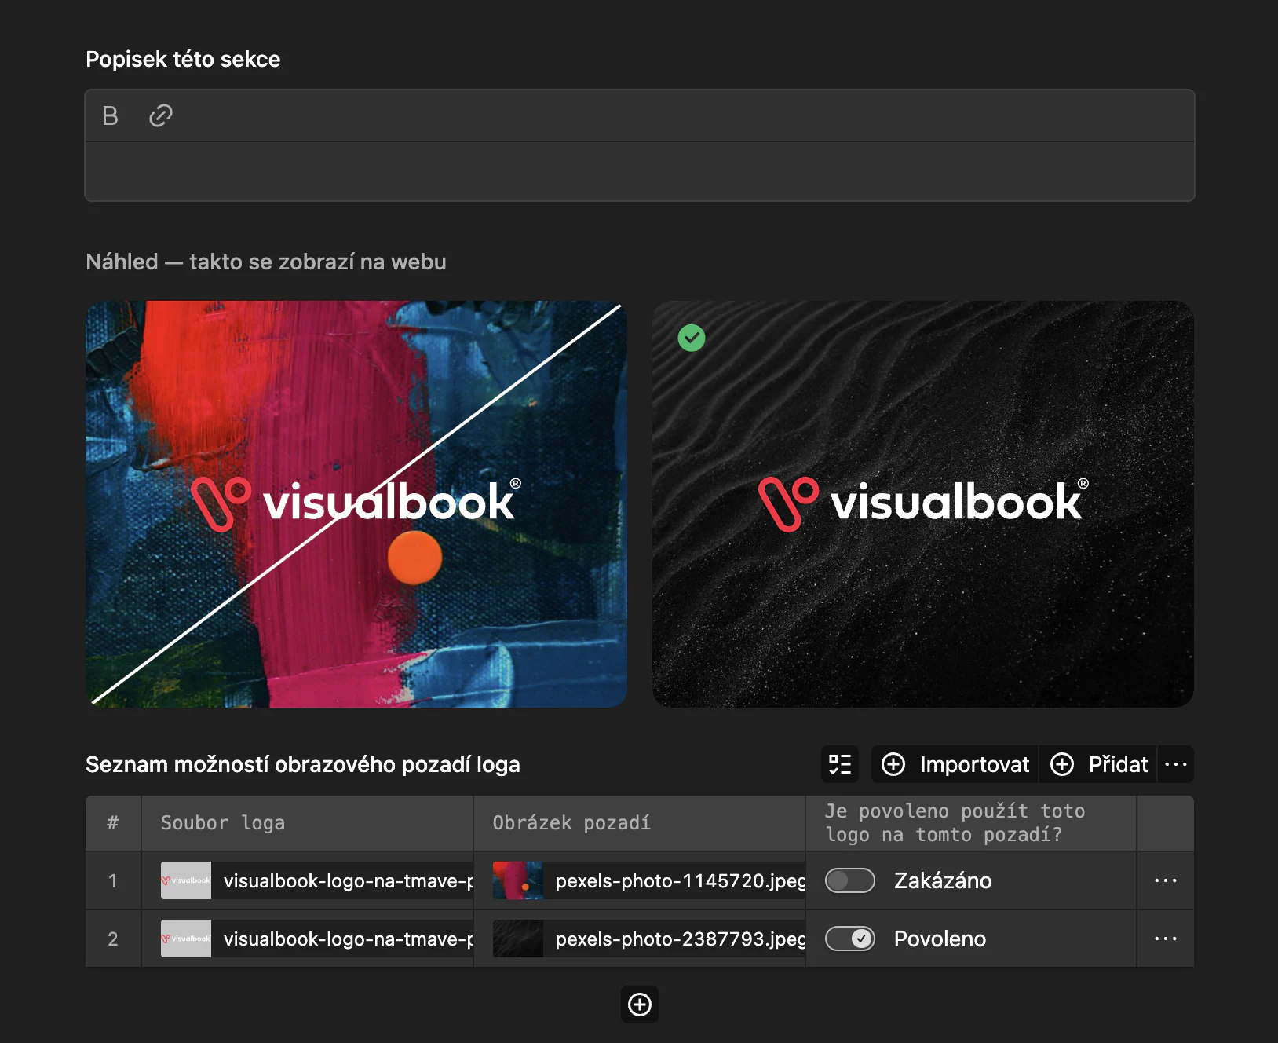The image size is (1278, 1043).
Task: Open row 2 more options menu
Action: [x=1166, y=939]
